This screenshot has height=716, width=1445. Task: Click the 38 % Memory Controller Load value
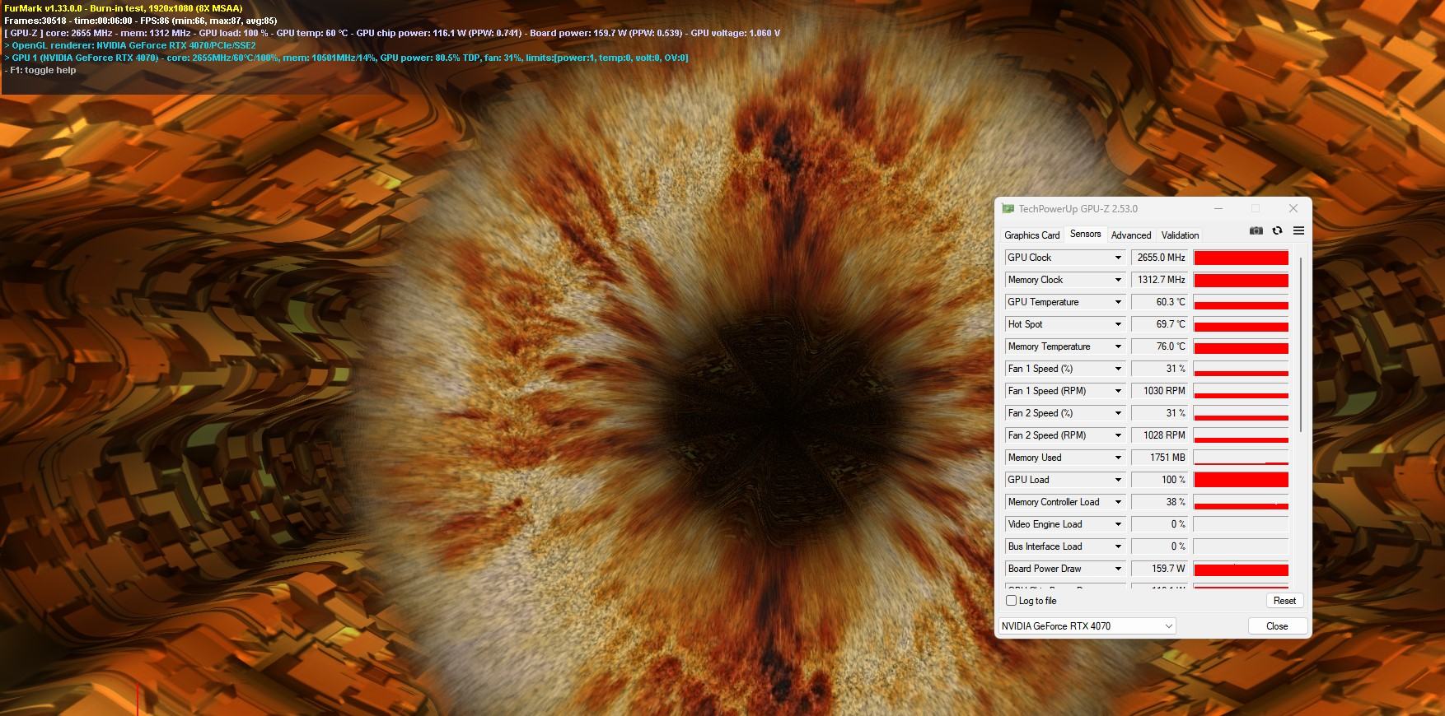(x=1159, y=502)
